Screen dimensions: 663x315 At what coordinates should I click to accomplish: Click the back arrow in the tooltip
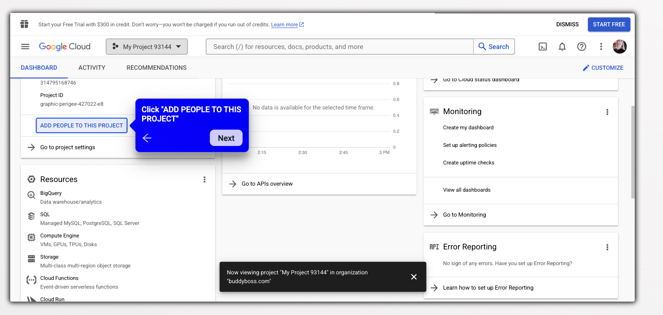pos(147,138)
